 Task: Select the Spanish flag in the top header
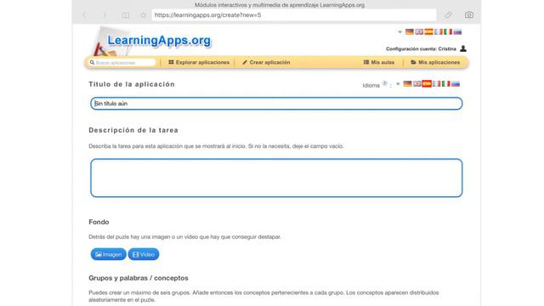click(428, 32)
